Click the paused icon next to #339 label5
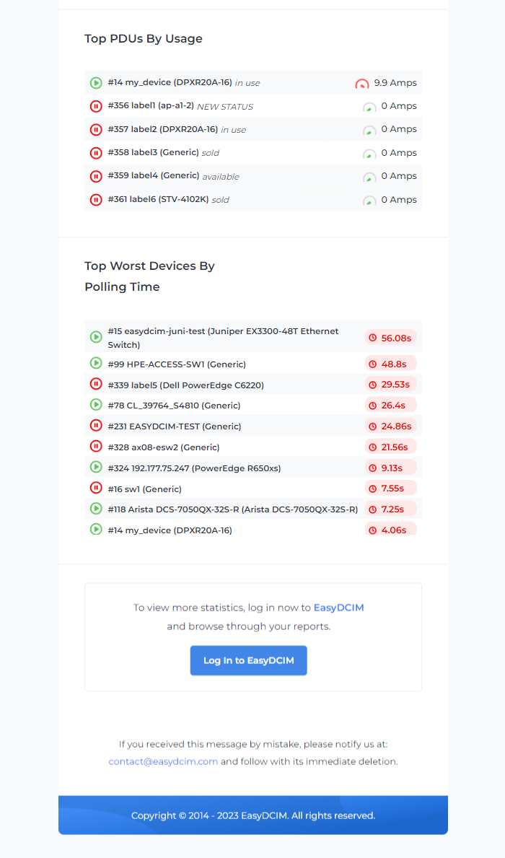Image resolution: width=505 pixels, height=858 pixels. tap(96, 384)
